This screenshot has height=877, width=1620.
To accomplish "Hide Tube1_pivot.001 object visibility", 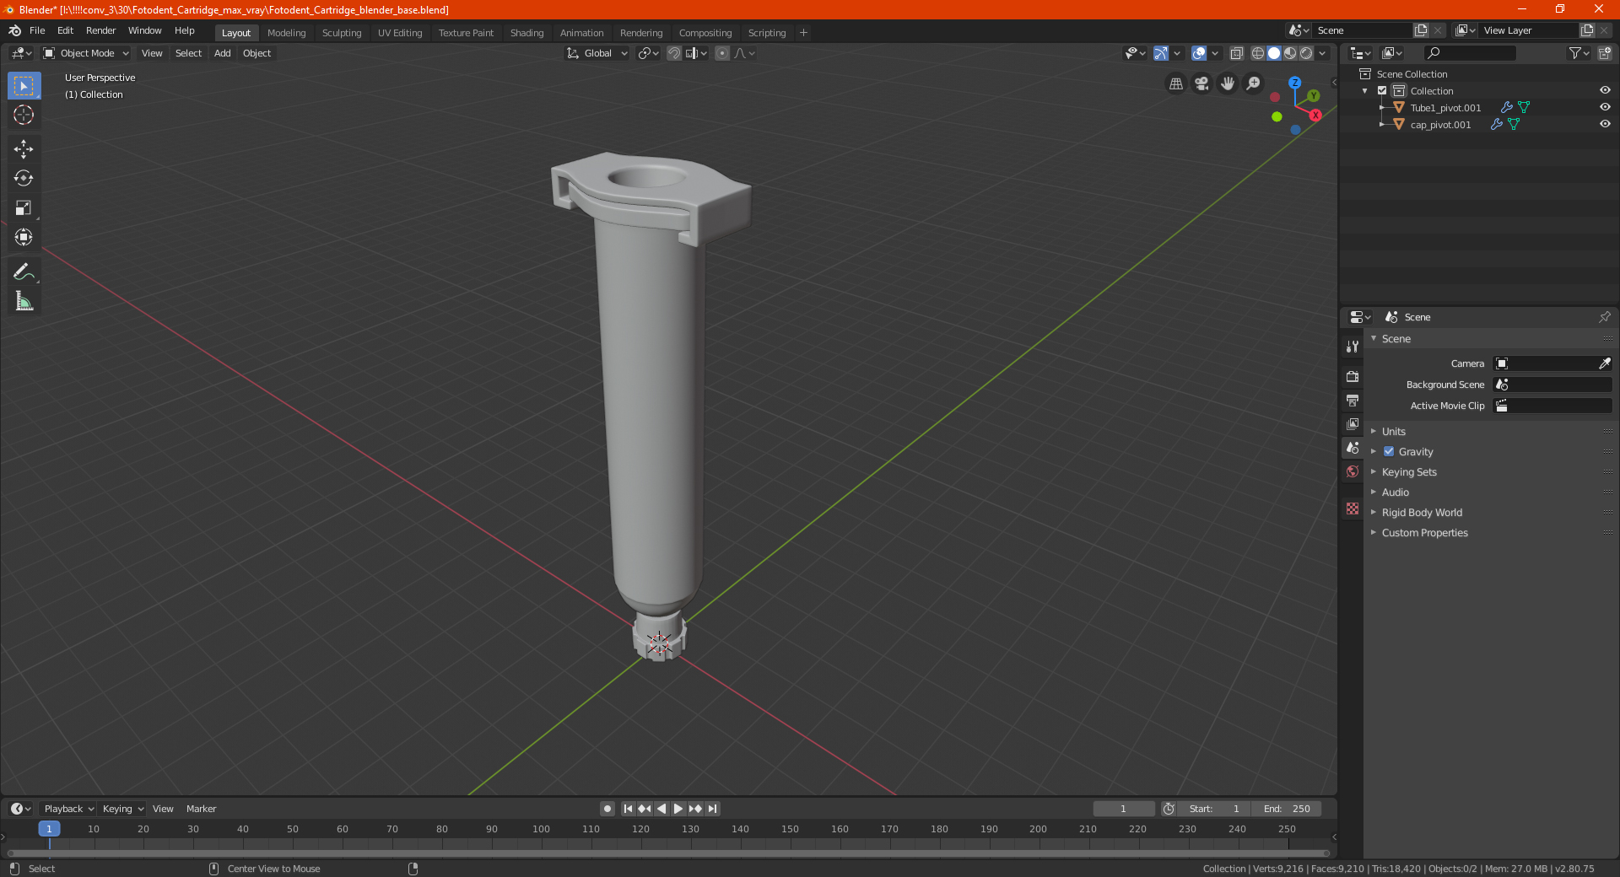I will pyautogui.click(x=1605, y=107).
